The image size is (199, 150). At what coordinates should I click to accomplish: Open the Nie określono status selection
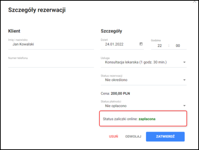click(143, 80)
